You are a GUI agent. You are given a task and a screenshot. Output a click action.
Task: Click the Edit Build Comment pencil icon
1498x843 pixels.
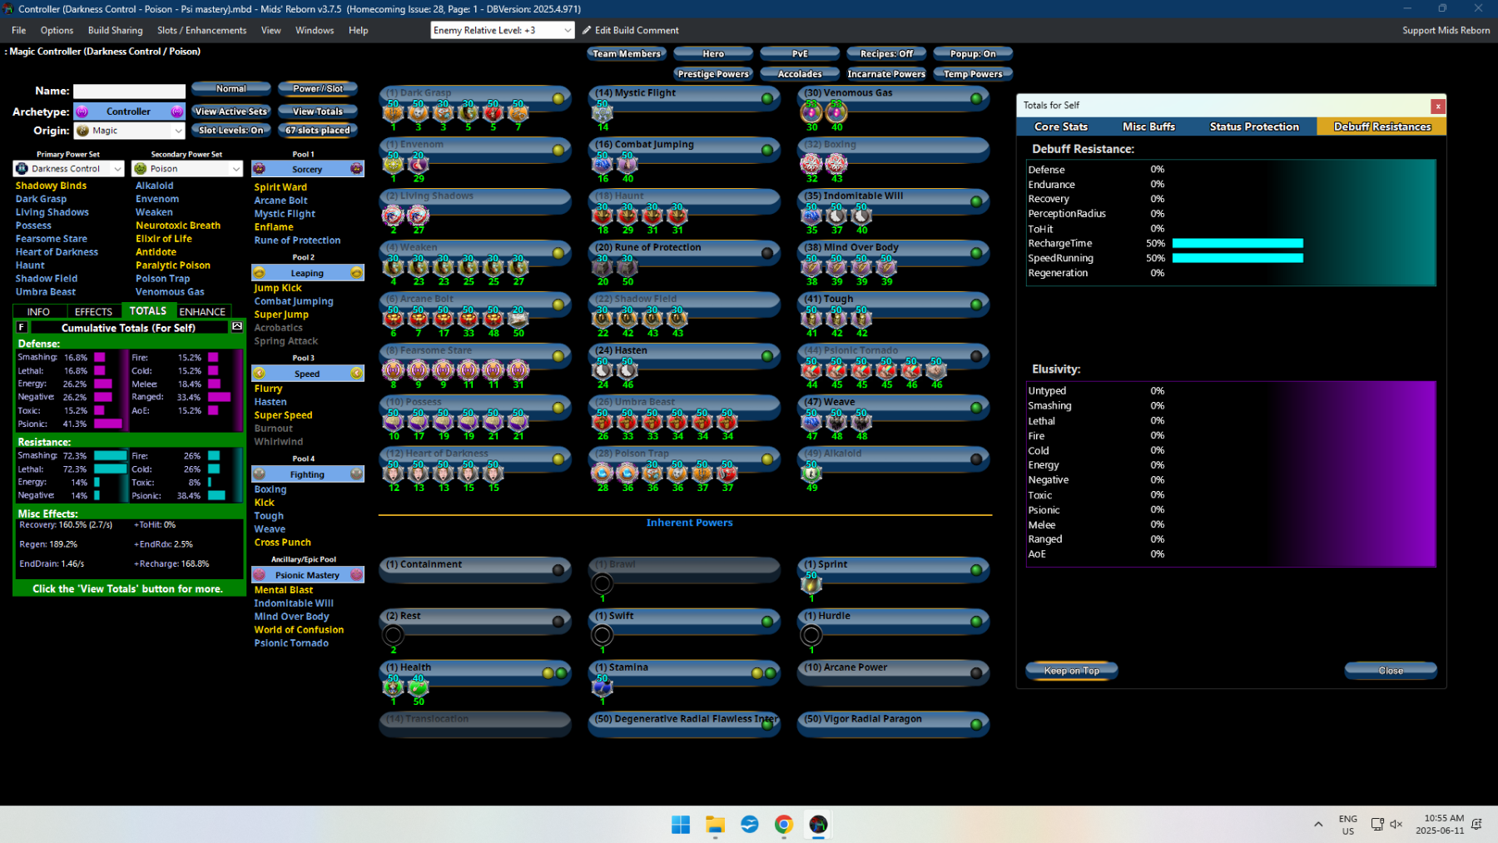point(587,30)
